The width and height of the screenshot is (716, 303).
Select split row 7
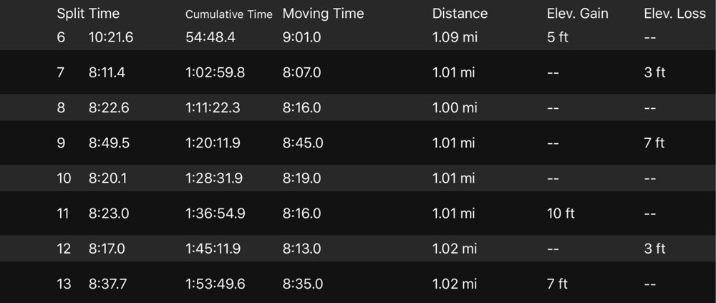(358, 72)
